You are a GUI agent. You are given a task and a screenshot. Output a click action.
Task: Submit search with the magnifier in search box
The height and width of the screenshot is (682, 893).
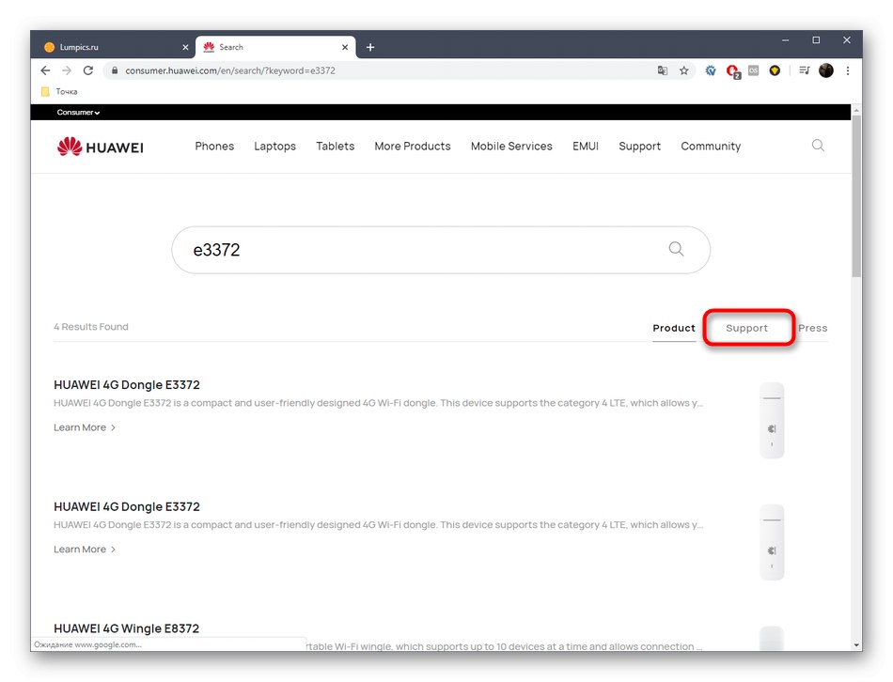[x=676, y=249]
